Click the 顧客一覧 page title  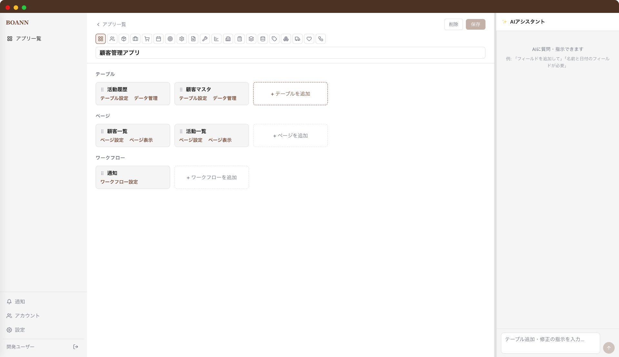click(117, 131)
